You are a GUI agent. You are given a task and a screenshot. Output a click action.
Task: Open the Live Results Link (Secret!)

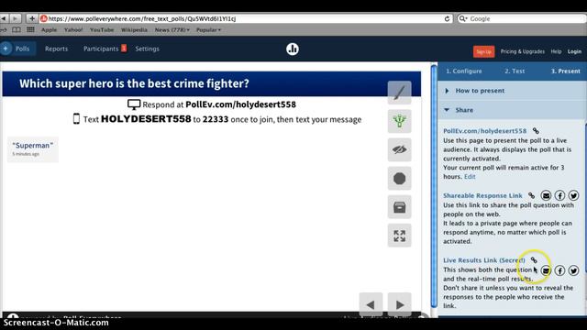(x=484, y=260)
